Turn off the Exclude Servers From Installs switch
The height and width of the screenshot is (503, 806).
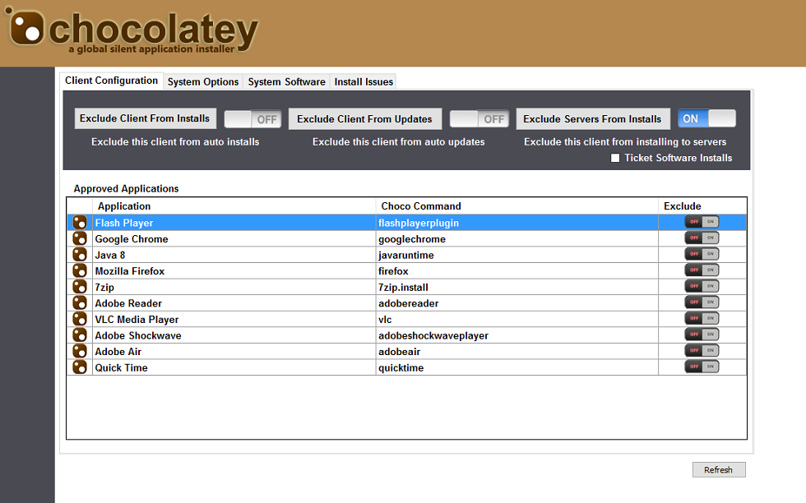(x=706, y=119)
